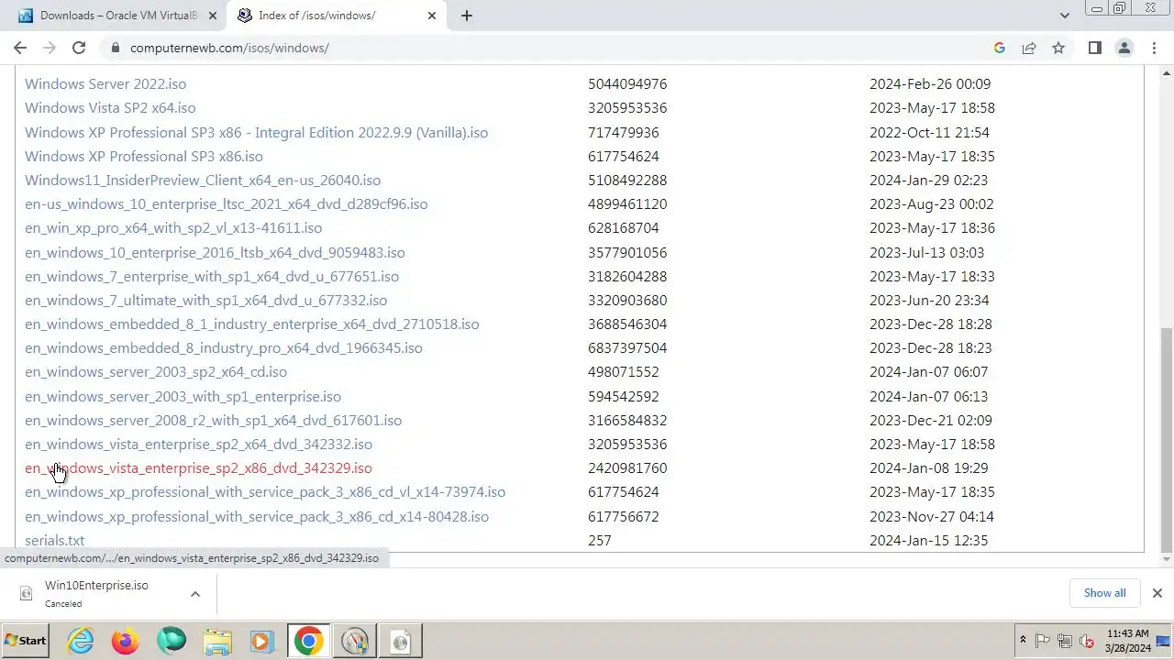Open Windows Vista SP2 x64.iso link
Viewport: 1174px width, 660px height.
[x=110, y=107]
